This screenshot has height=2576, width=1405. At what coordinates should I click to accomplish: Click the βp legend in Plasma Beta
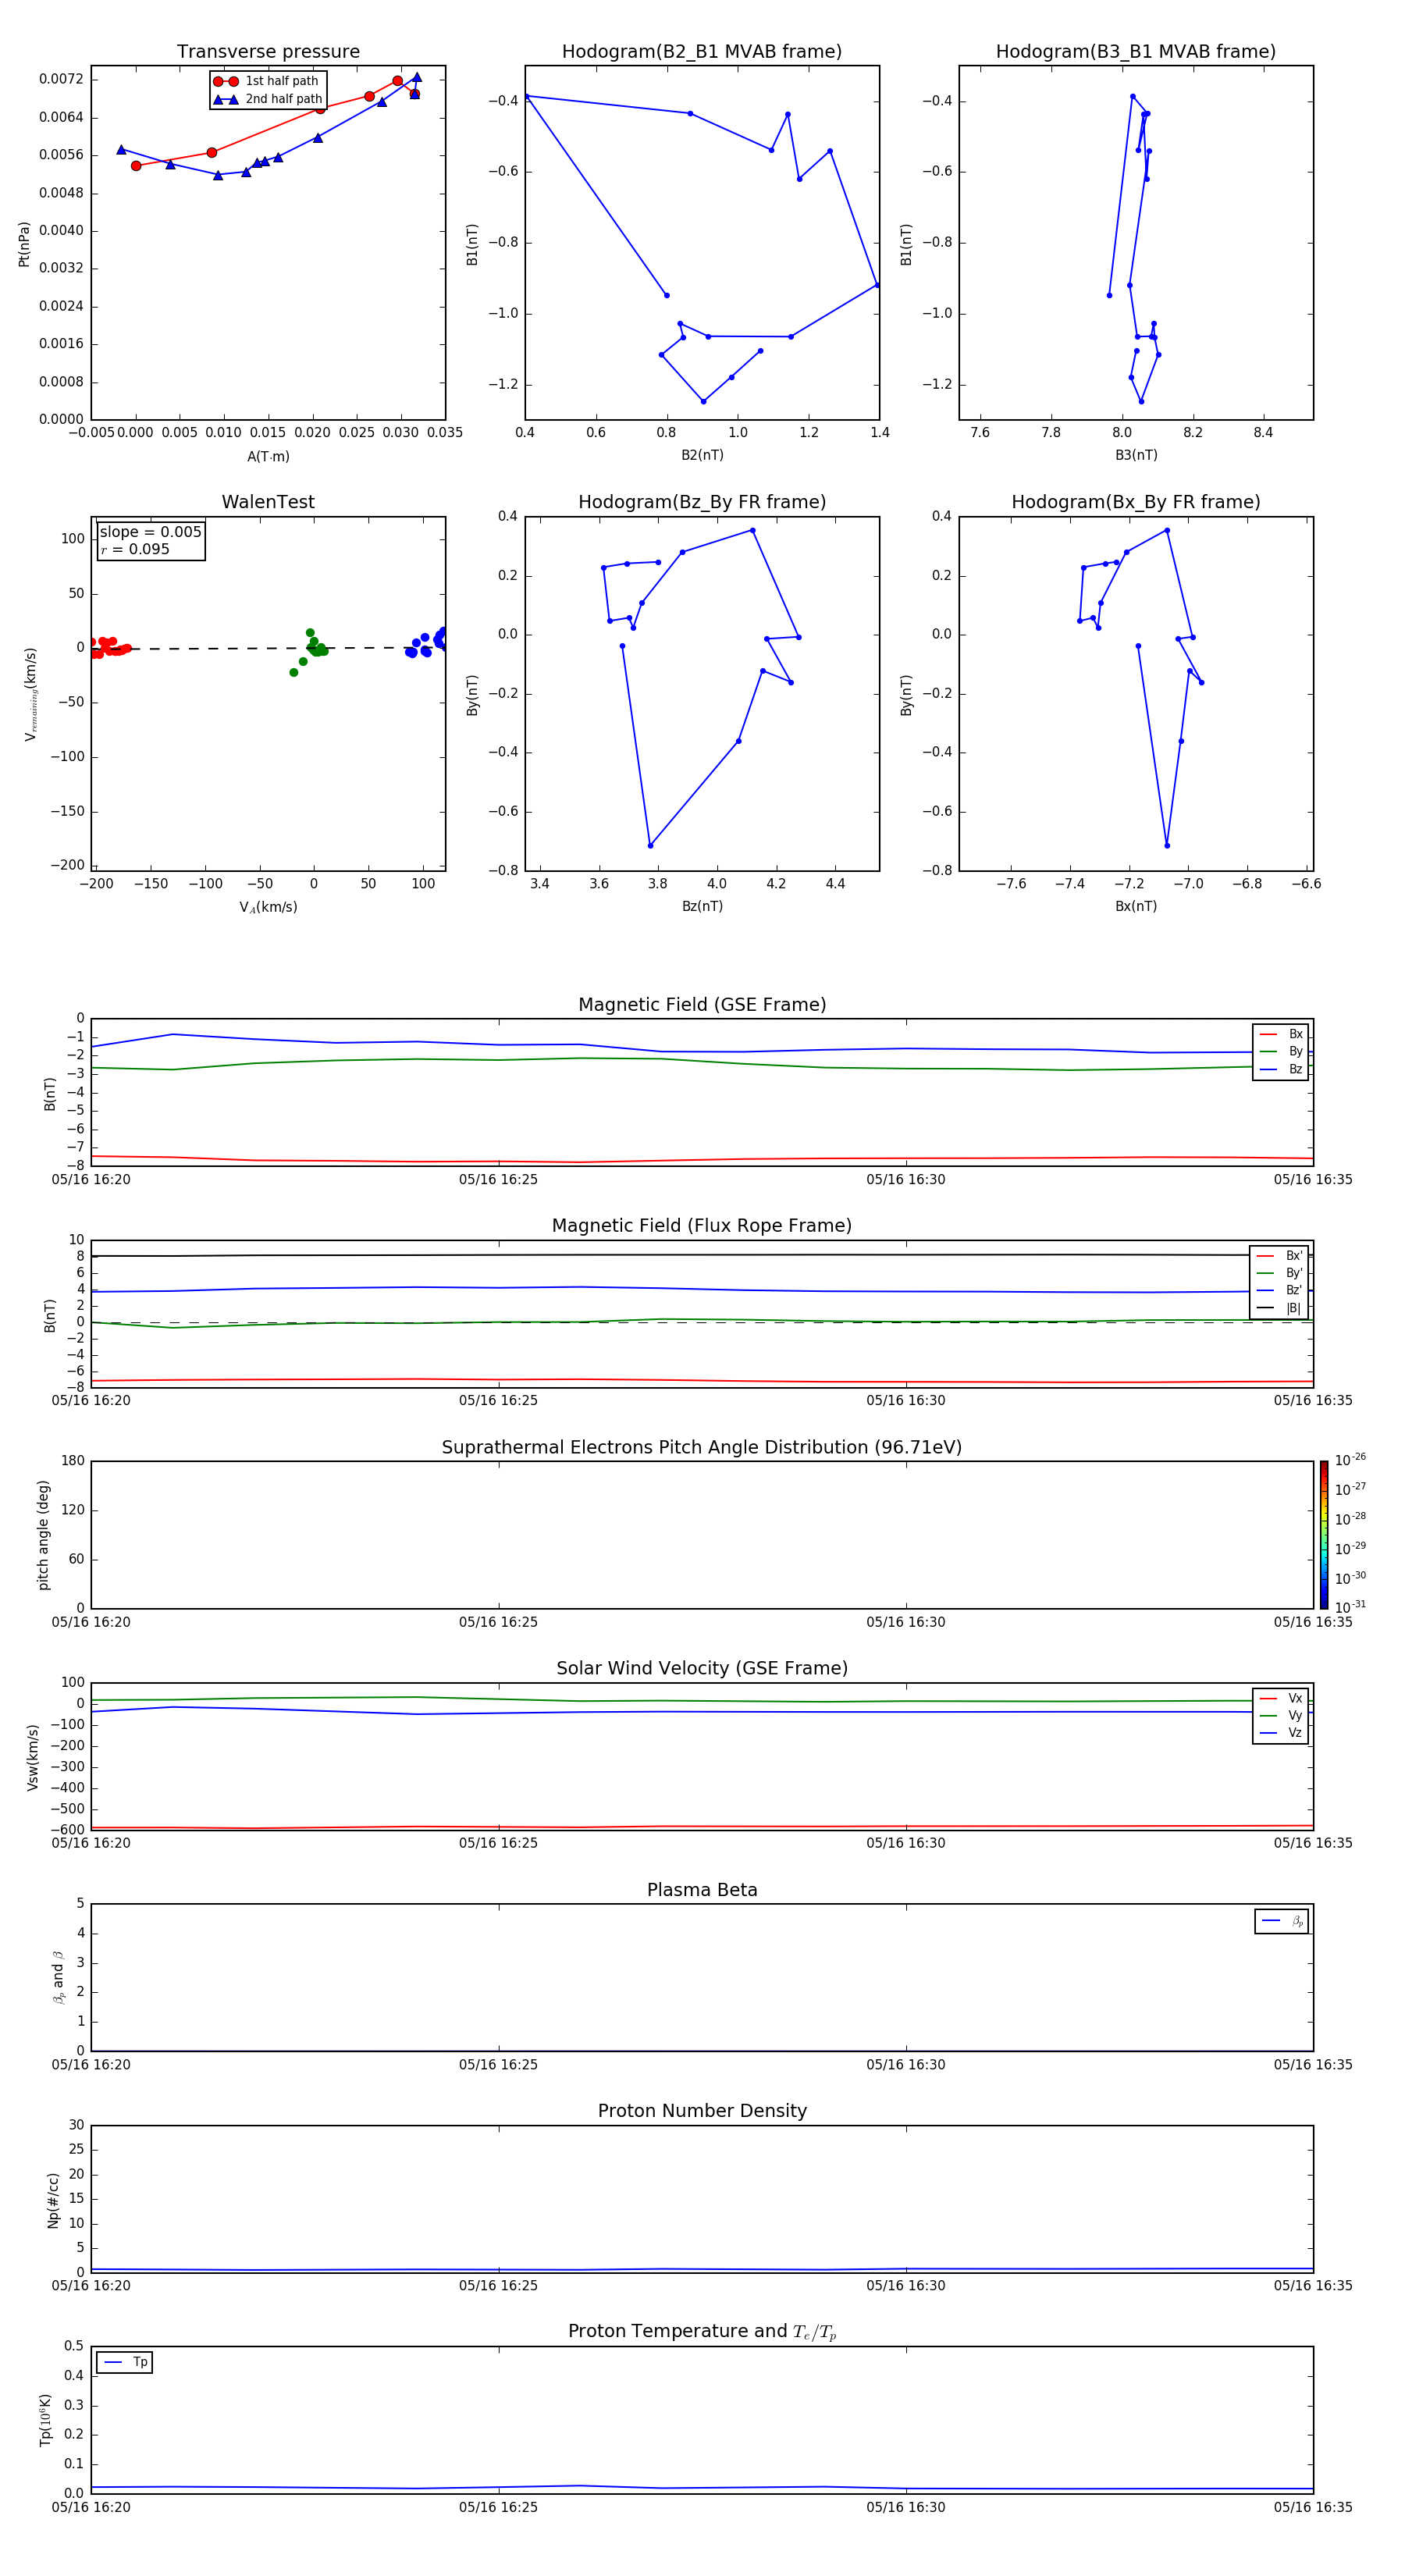[x=1281, y=1921]
